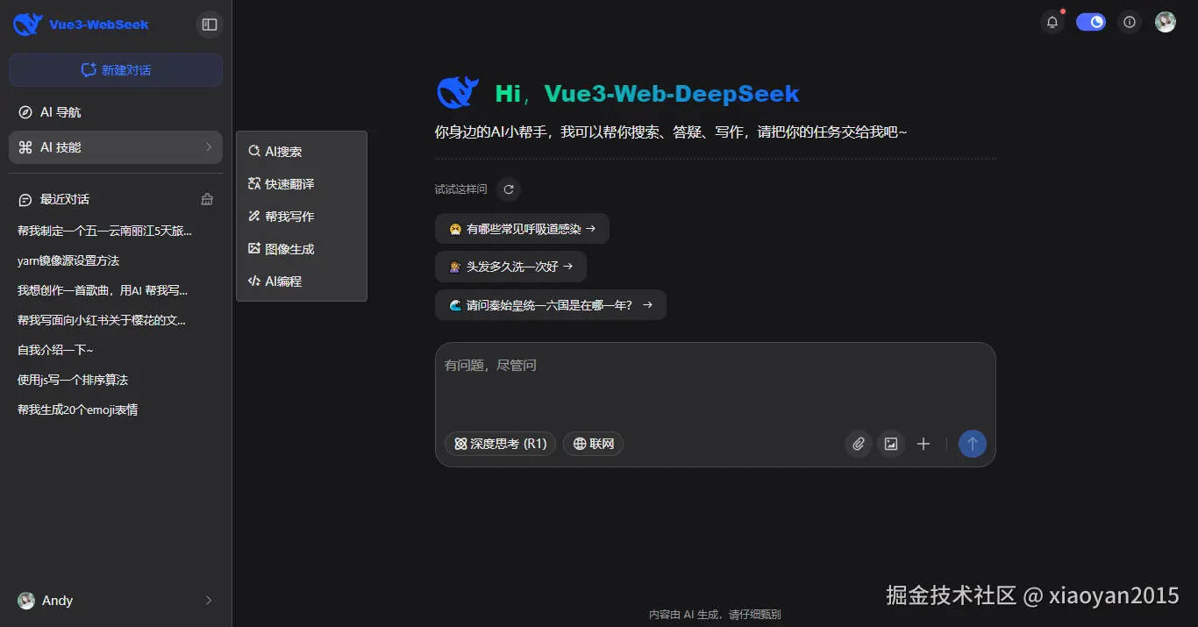Click the lock icon beside 最近对话
This screenshot has height=627, width=1198.
[x=206, y=199]
